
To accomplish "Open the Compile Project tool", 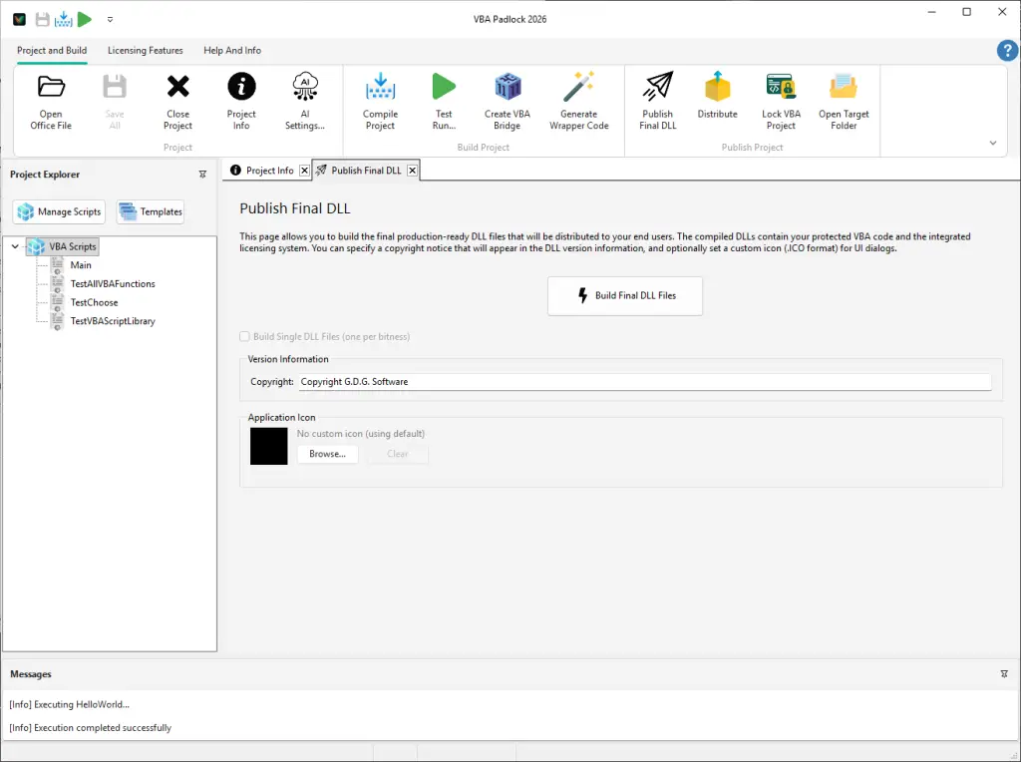I will pos(380,100).
